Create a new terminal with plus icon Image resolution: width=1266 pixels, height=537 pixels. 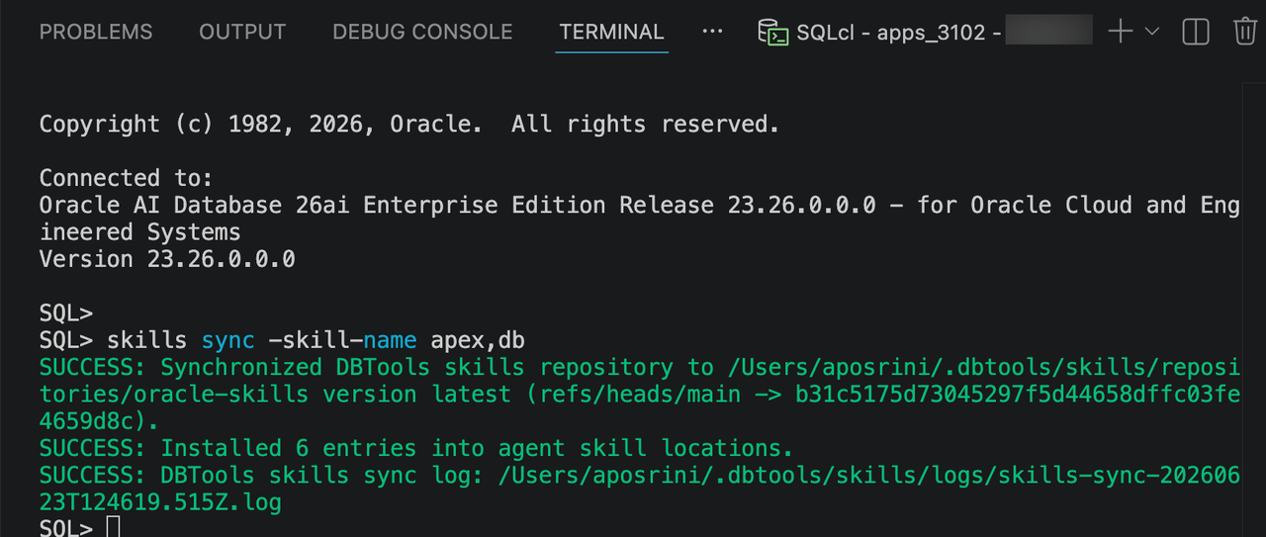point(1121,32)
